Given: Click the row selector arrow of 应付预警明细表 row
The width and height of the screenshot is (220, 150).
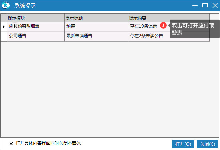Looking at the screenshot, I should (x=4, y=27).
